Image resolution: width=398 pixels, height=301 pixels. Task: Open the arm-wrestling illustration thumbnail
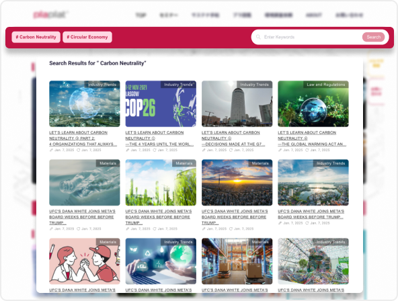(85, 261)
